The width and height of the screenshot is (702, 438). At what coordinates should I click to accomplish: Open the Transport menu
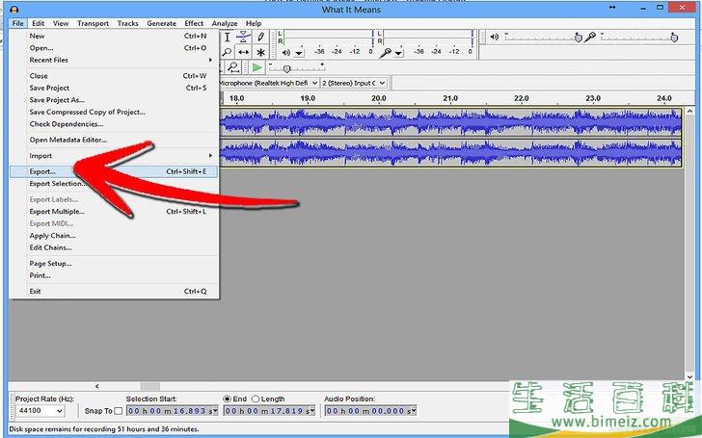pos(93,23)
